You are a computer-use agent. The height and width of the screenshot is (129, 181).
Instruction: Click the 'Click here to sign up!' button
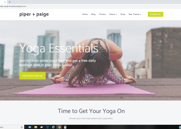(x=32, y=76)
